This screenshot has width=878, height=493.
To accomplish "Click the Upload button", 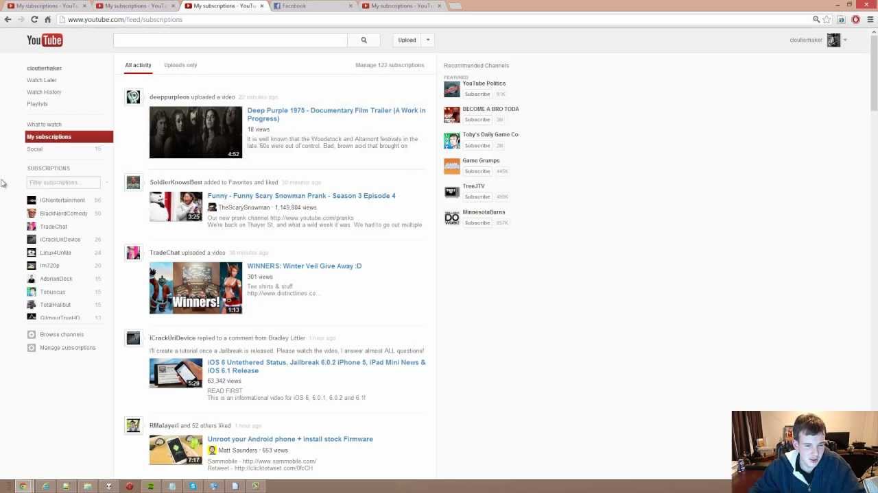I will coord(407,40).
